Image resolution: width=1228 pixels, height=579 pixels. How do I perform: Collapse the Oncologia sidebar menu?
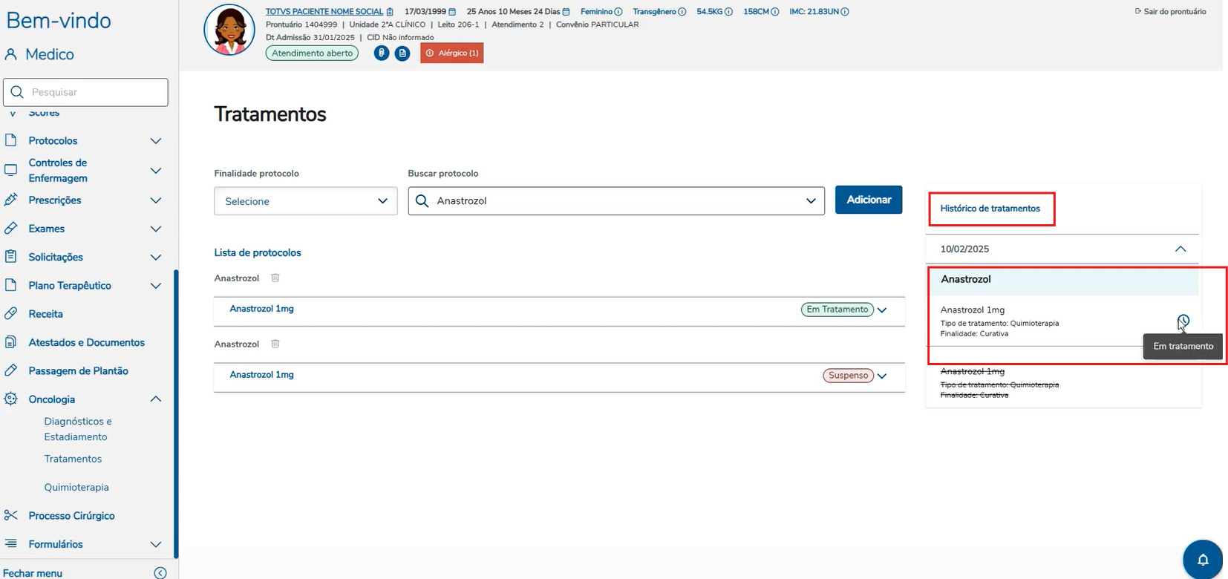point(156,399)
